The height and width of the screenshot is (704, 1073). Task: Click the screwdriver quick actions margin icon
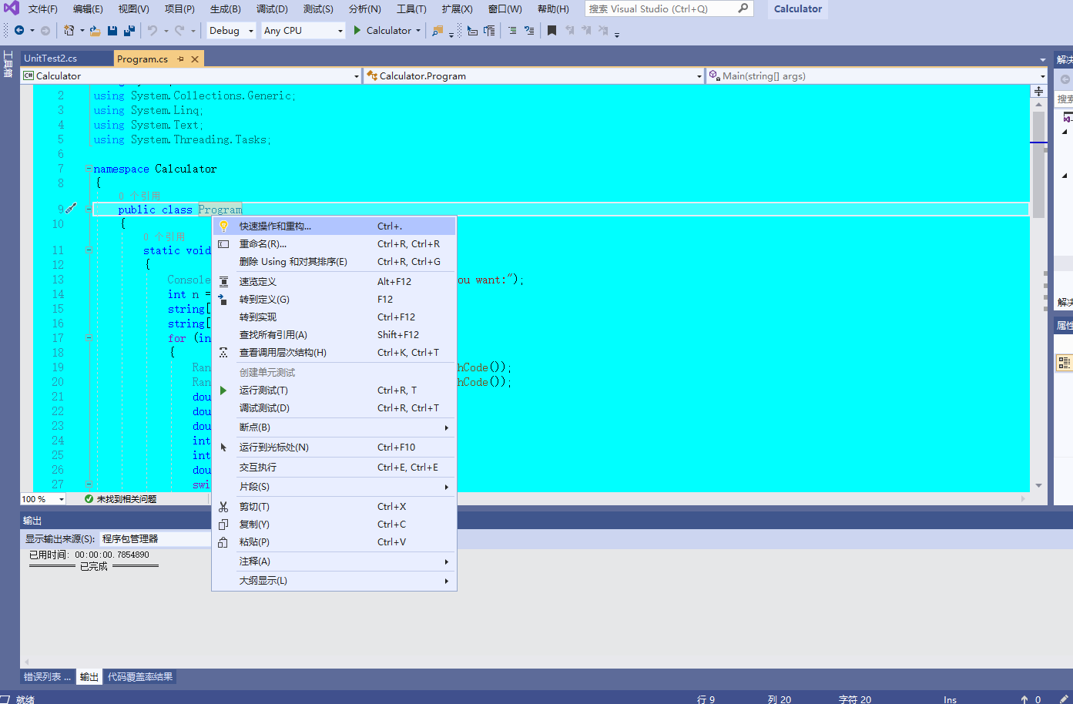click(71, 208)
